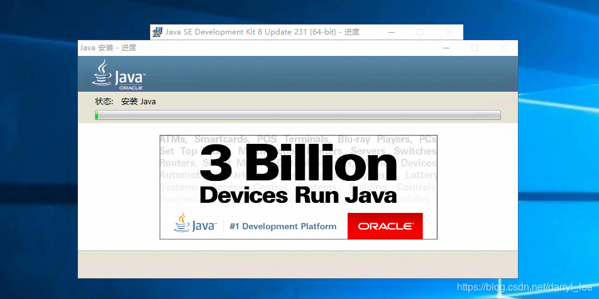
Task: Minimize the Java SE Development Kit window
Action: [391, 33]
